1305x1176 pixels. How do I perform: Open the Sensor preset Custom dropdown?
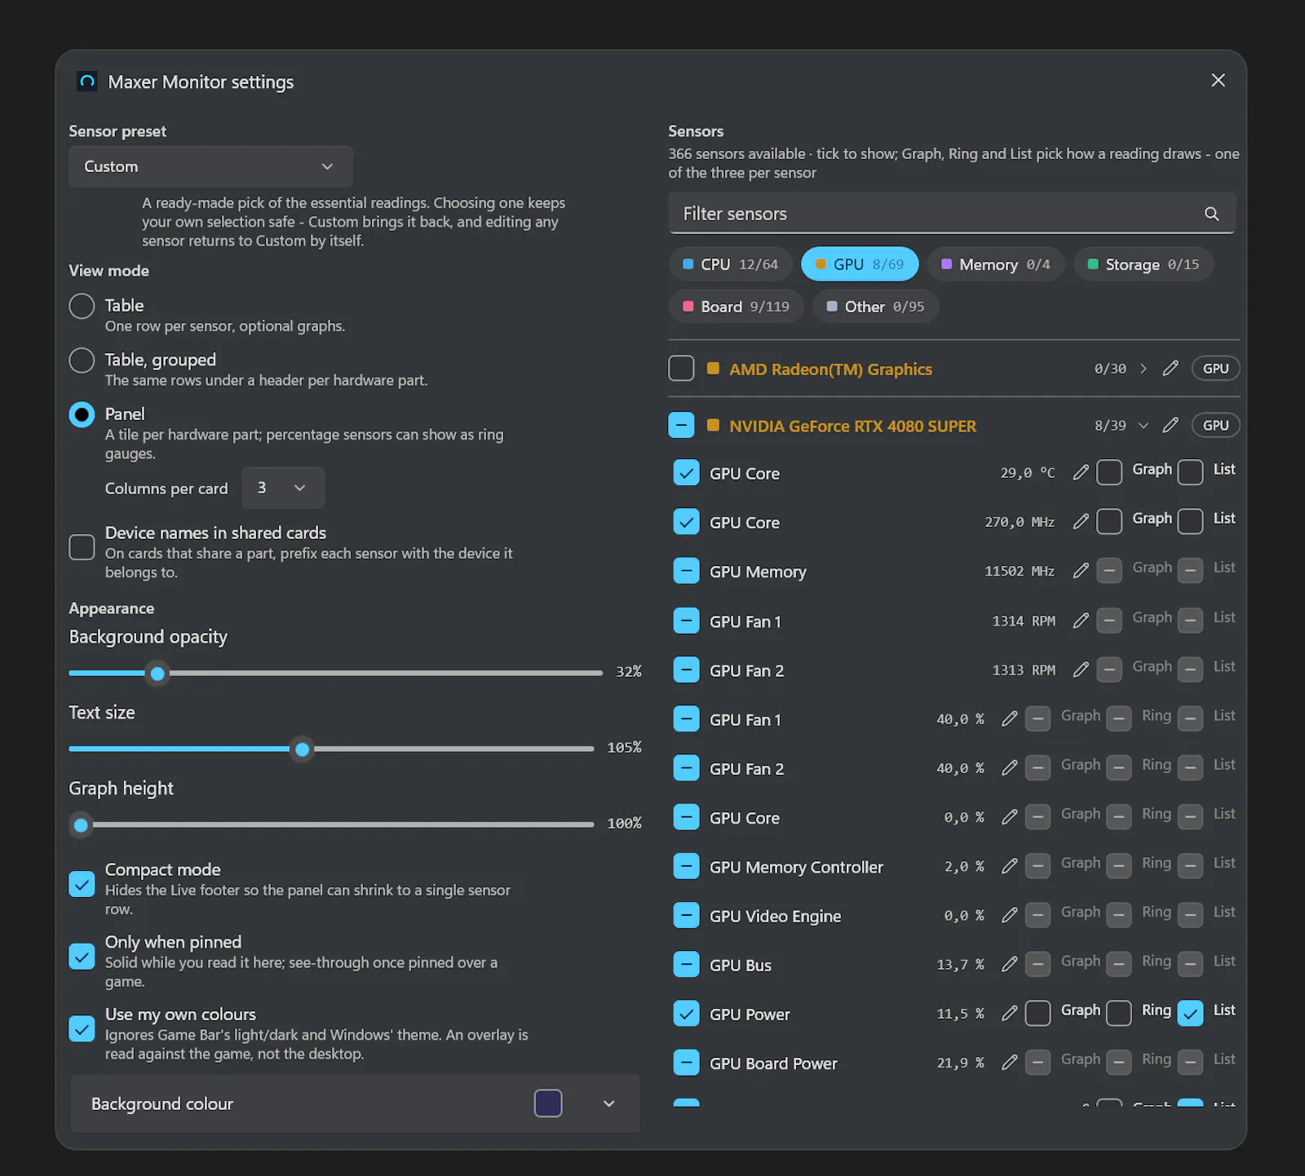[210, 166]
